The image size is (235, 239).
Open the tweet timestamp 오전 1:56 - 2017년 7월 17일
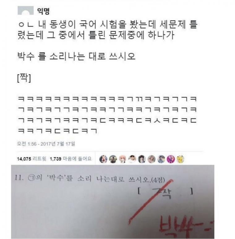point(46,144)
